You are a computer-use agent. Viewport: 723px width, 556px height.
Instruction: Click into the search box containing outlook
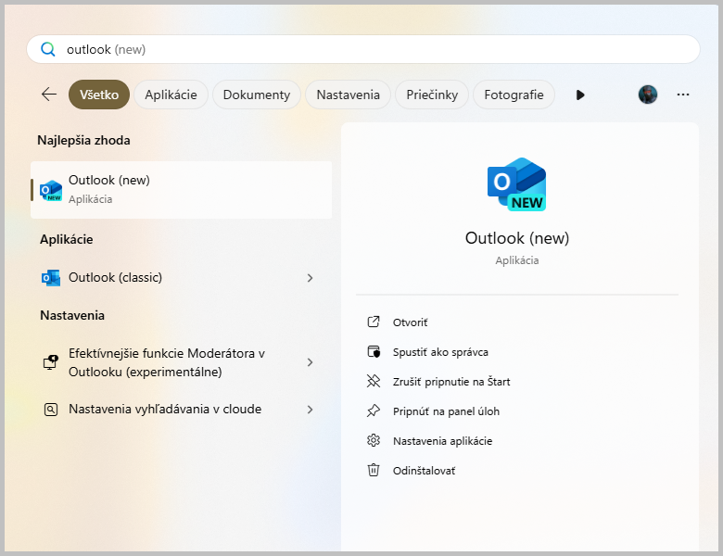[363, 49]
